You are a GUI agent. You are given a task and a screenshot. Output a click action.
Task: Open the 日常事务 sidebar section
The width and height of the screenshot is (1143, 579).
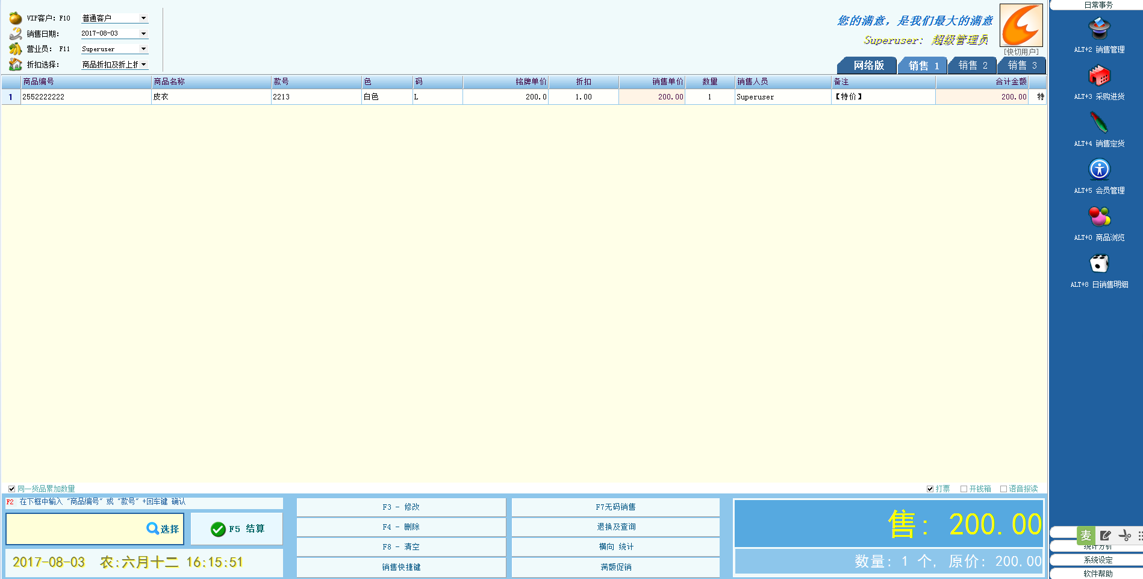[x=1097, y=5]
